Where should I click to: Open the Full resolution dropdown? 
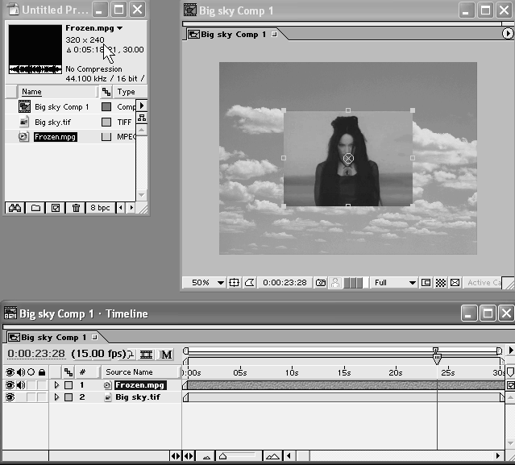[x=395, y=283]
